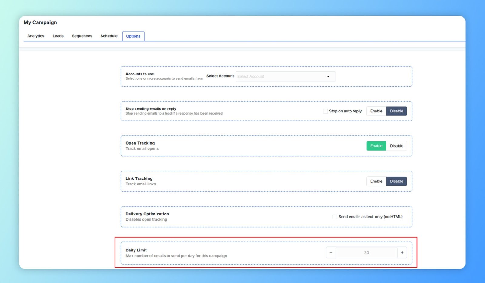Go to the Sequences tab
This screenshot has width=485, height=283.
point(82,36)
